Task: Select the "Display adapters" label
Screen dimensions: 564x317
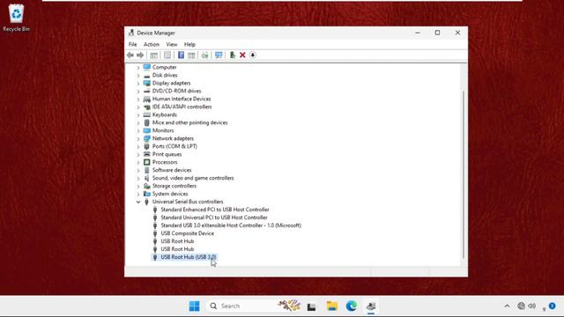Action: tap(171, 83)
